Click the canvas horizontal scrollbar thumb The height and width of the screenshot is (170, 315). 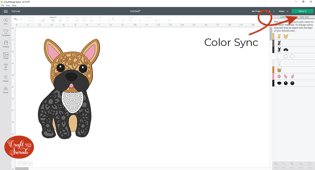(22, 169)
